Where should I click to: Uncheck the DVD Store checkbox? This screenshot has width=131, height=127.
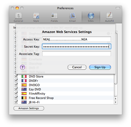16,76
